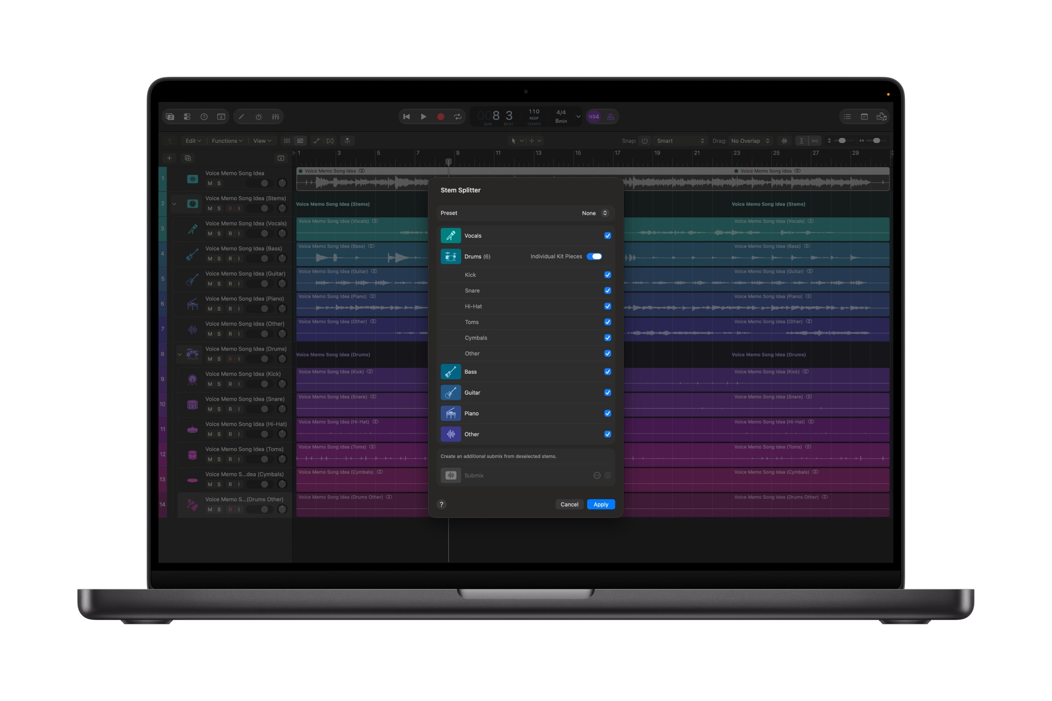Click the Quick Help question mark icon
Image resolution: width=1052 pixels, height=701 pixels.
tap(204, 117)
